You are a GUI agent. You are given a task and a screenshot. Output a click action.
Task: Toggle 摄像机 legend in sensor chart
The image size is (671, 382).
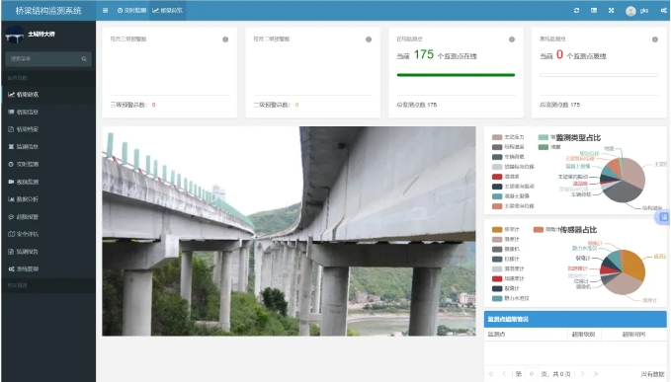point(505,249)
